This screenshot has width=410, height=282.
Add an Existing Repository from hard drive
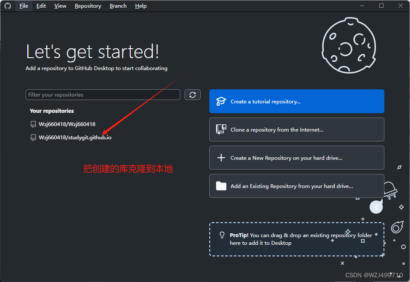click(x=296, y=186)
